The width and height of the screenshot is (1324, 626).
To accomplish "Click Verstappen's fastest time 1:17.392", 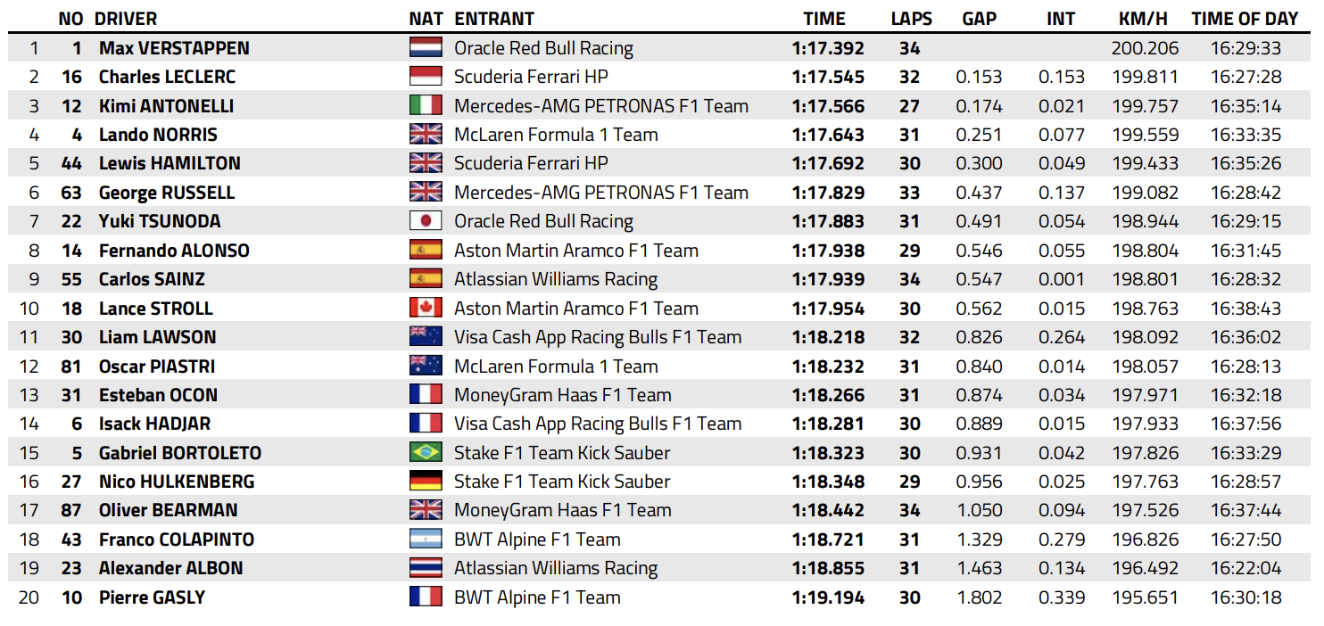I will click(x=828, y=48).
